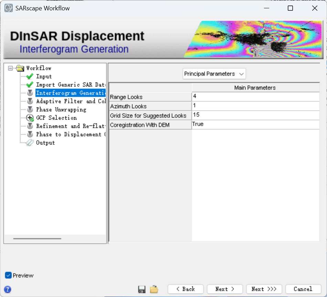
Task: Click the interferogram banner image
Action: click(x=253, y=39)
